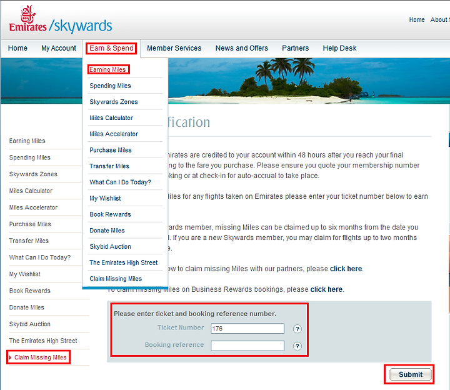Click the Submit button
Viewport: 450px width, 390px height.
point(411,374)
